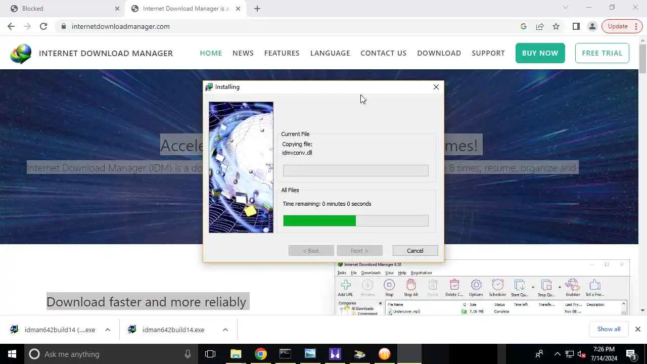This screenshot has width=647, height=364.
Task: Click the address bar URL field
Action: point(288,26)
